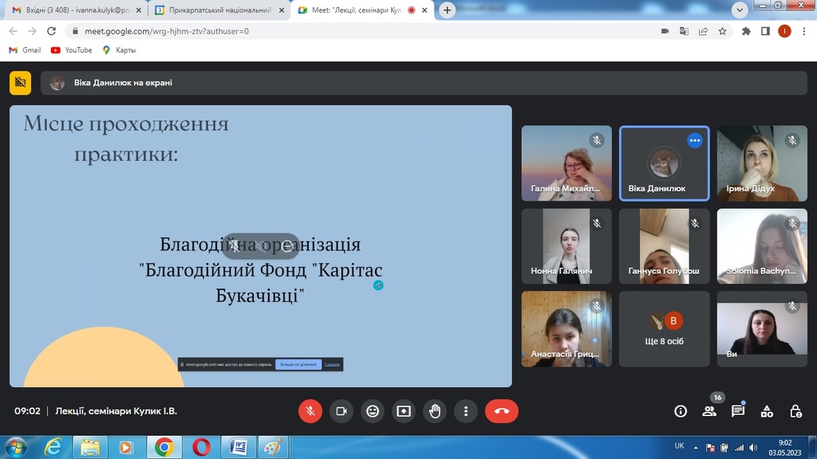Switch to the Gmail inbox tab

tap(72, 10)
